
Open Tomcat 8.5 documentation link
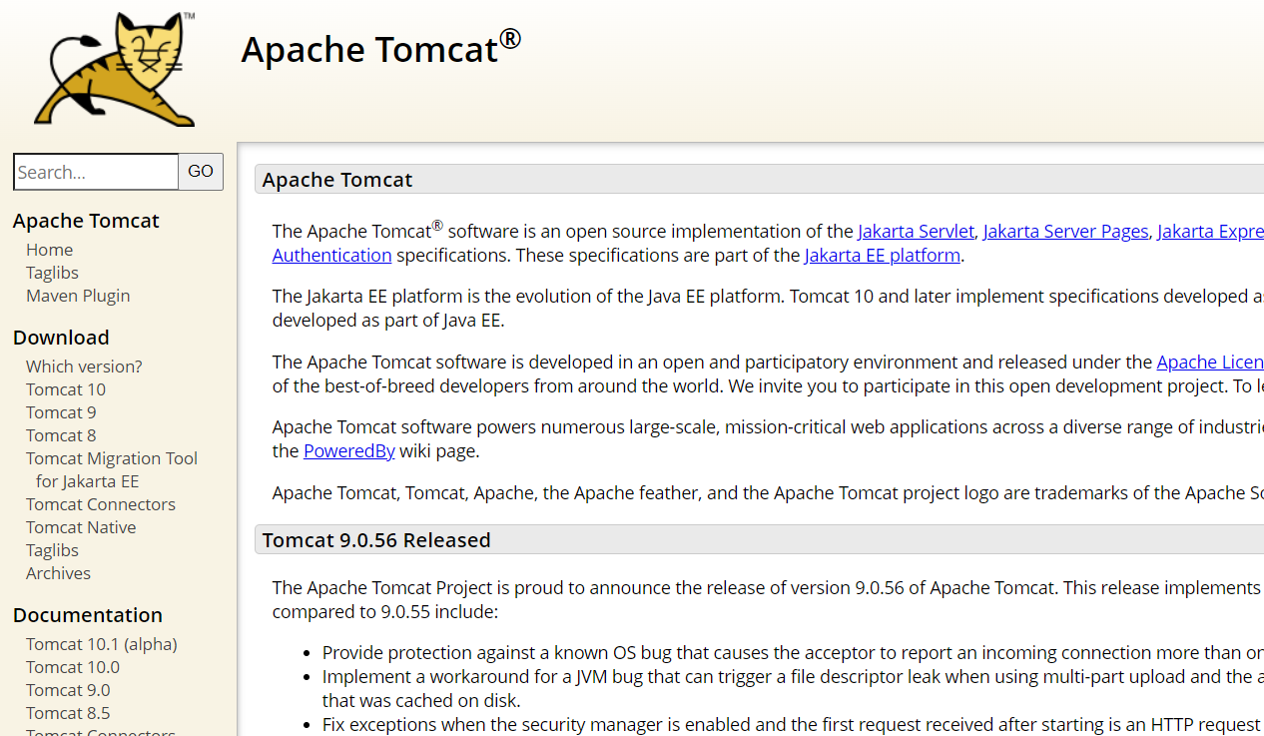68,713
